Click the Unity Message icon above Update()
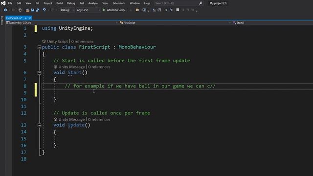313x176 pixels. pos(55,119)
